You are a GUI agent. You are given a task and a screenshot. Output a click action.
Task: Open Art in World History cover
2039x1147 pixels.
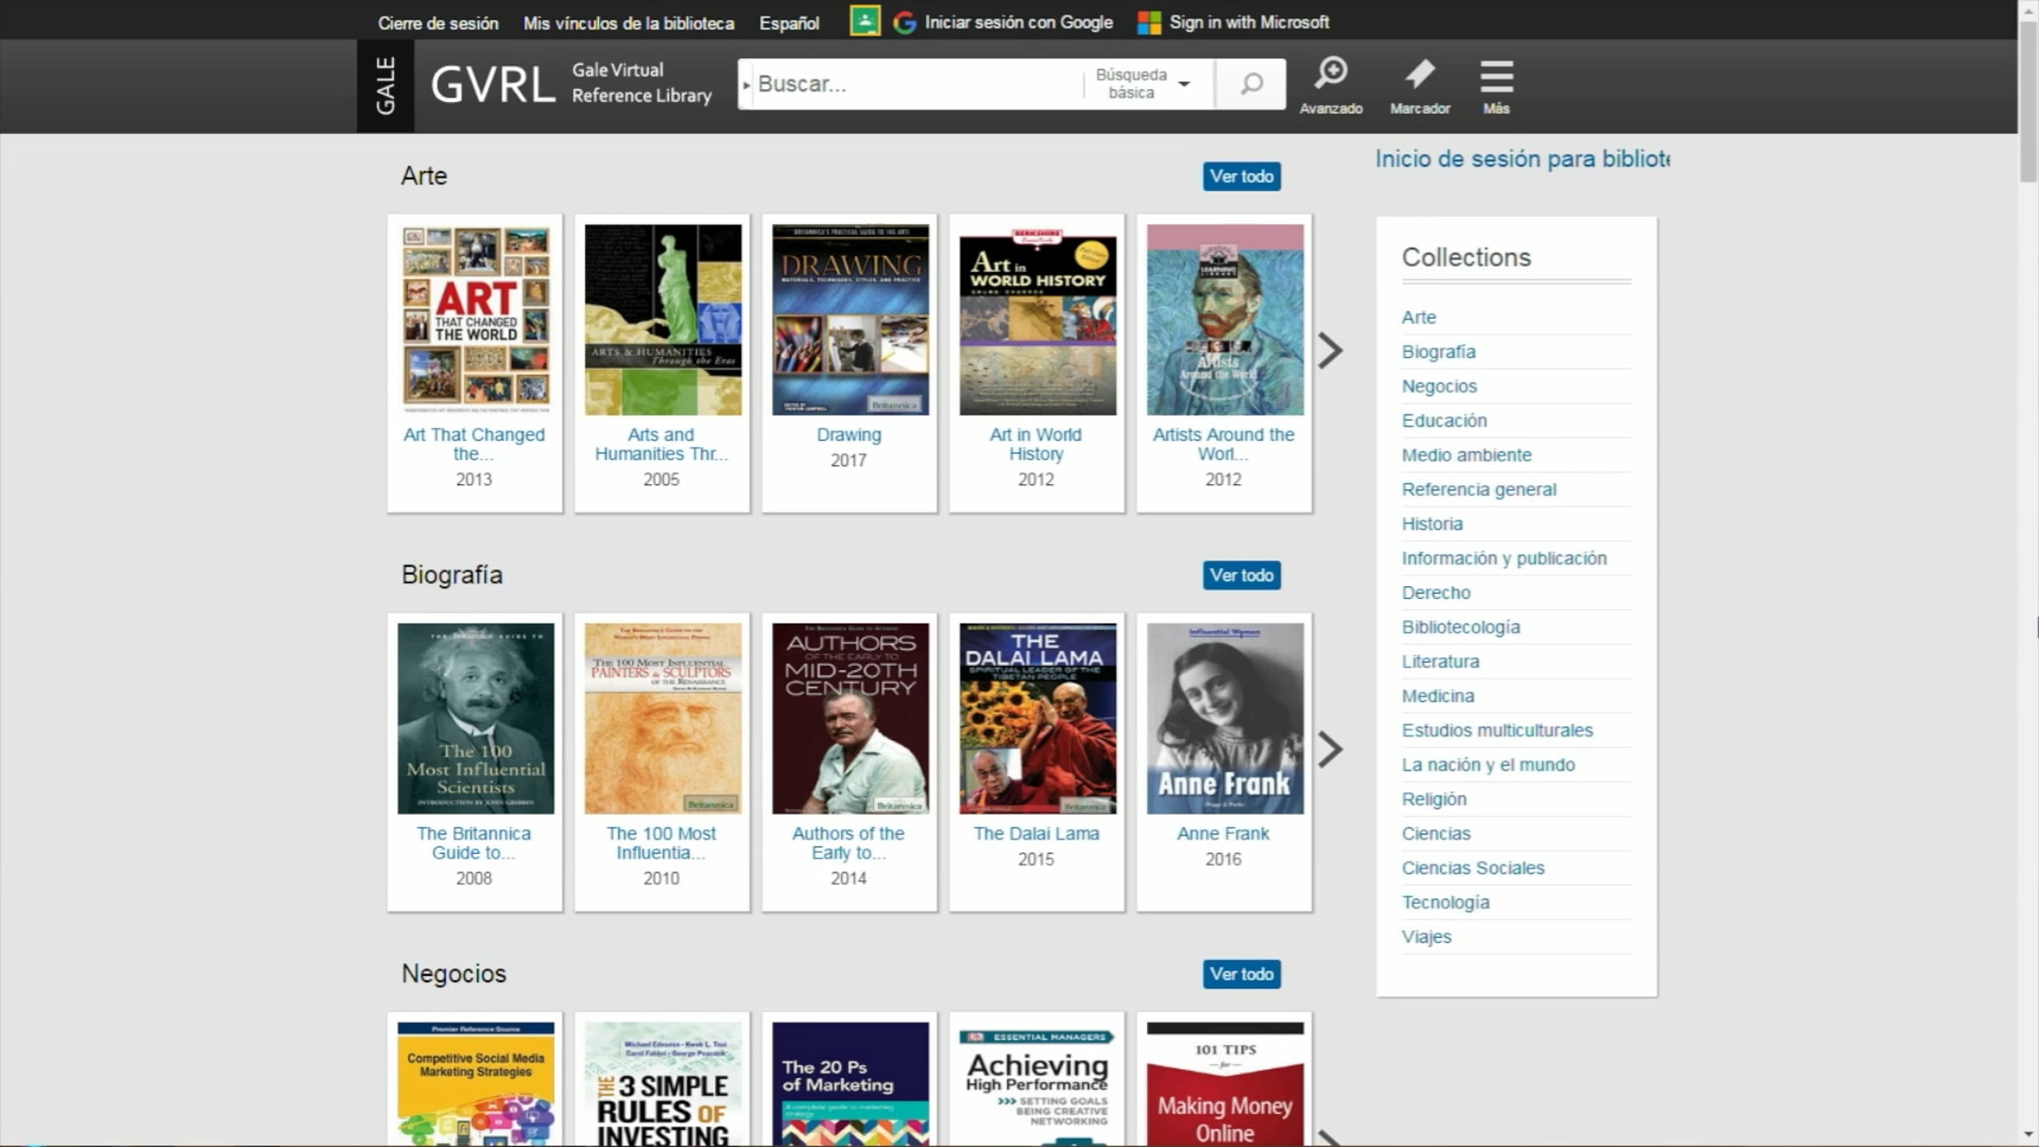1037,319
